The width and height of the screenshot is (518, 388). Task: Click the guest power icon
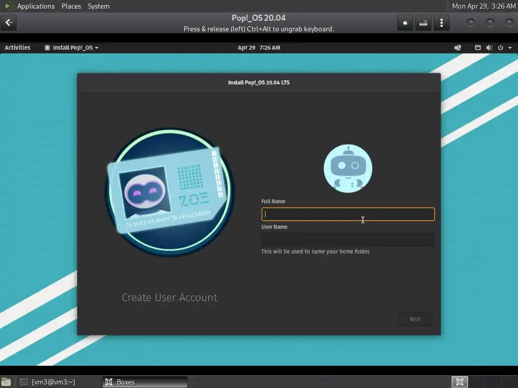pos(500,47)
